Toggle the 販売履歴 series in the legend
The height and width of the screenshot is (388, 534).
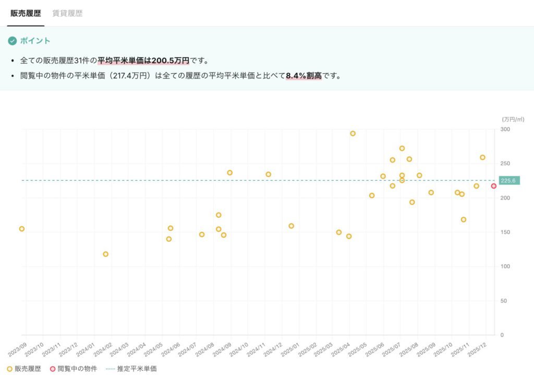[27, 369]
